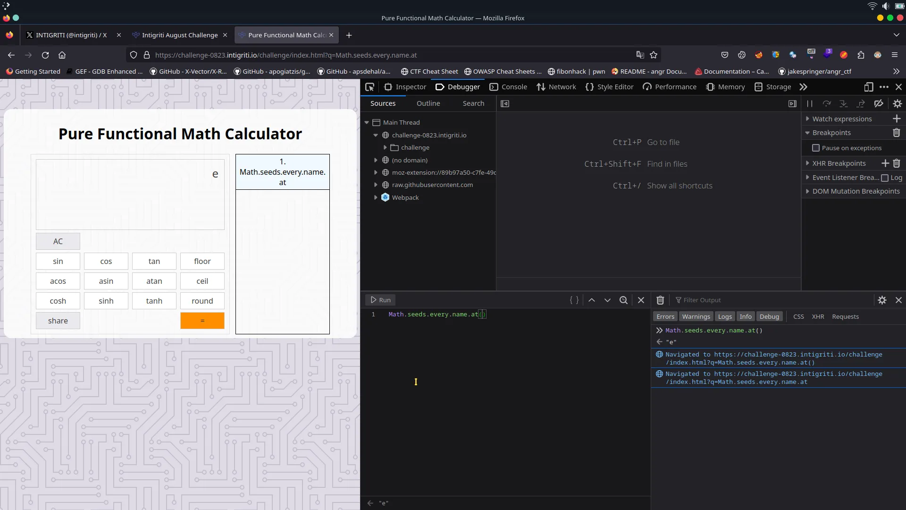Expand the moz-extension source node
This screenshot has height=510, width=906.
tap(376, 172)
